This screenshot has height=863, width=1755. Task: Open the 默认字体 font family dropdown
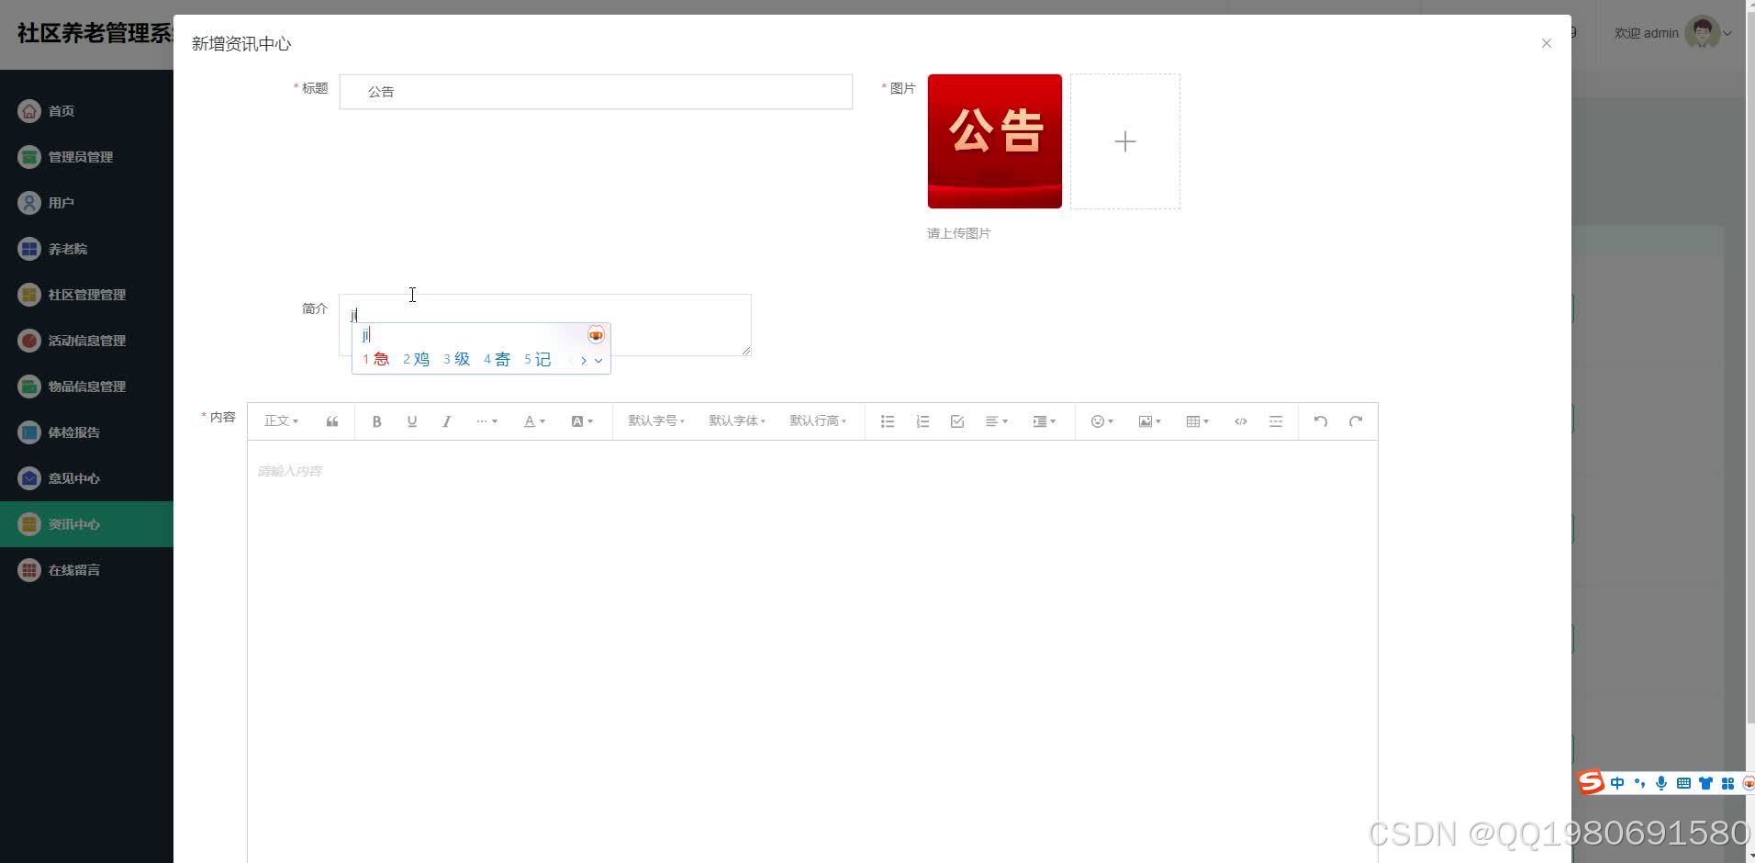coord(737,420)
